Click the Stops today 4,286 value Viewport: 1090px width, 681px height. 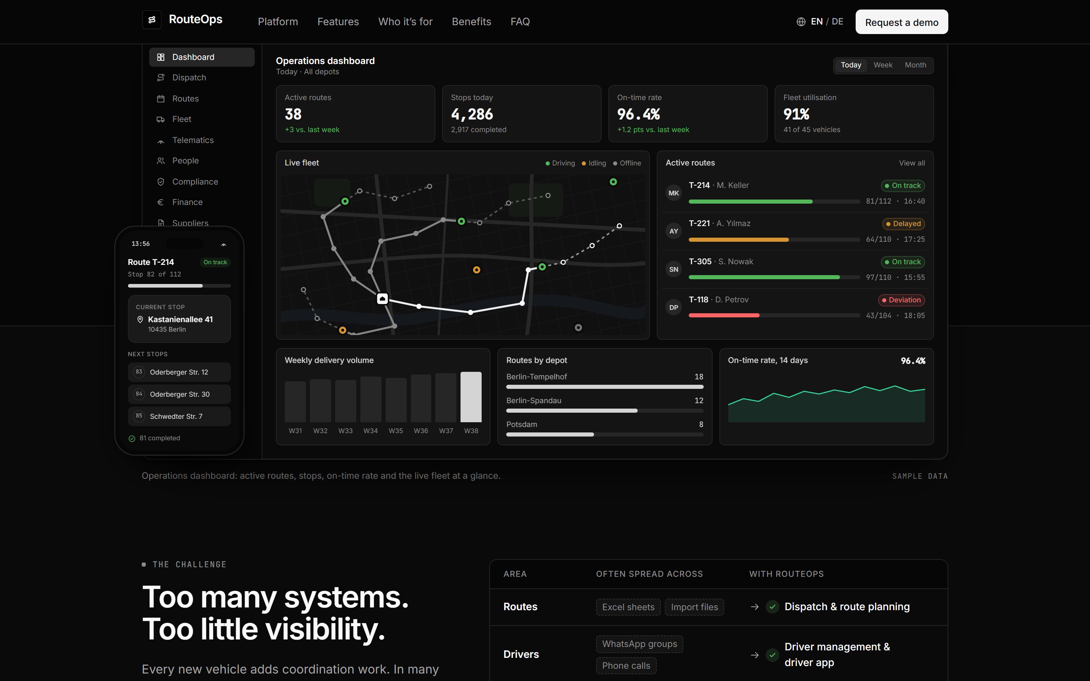[x=471, y=114]
